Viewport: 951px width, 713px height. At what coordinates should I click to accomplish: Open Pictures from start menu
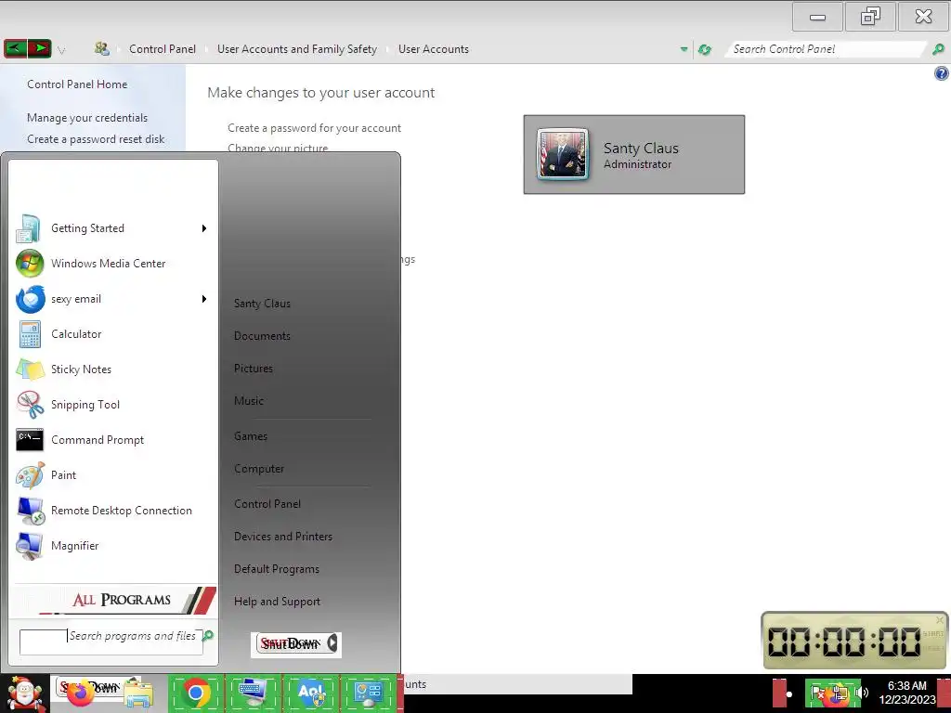point(254,369)
